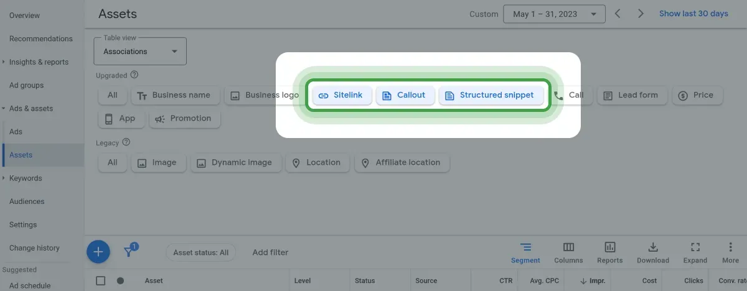747x291 pixels.
Task: Go to the previous date range
Action: (x=618, y=14)
